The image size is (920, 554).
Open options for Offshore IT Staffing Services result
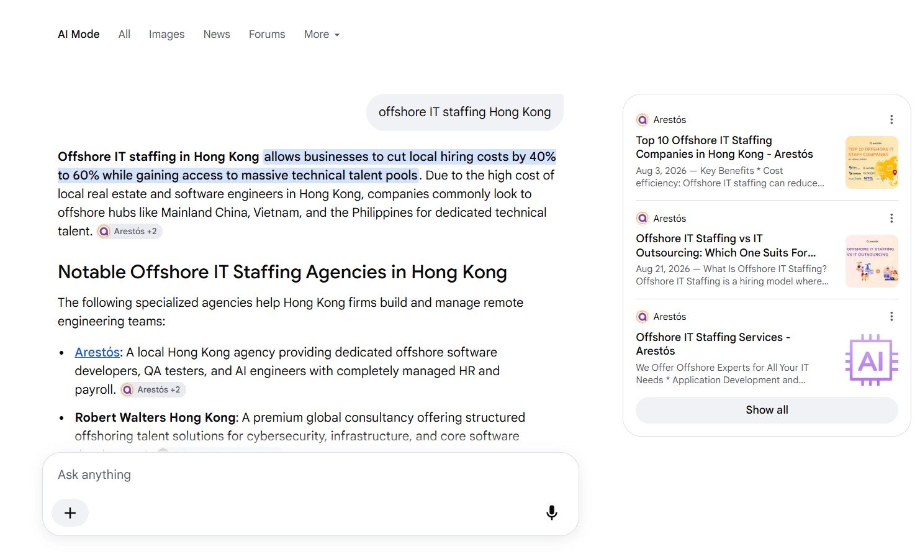coord(891,316)
